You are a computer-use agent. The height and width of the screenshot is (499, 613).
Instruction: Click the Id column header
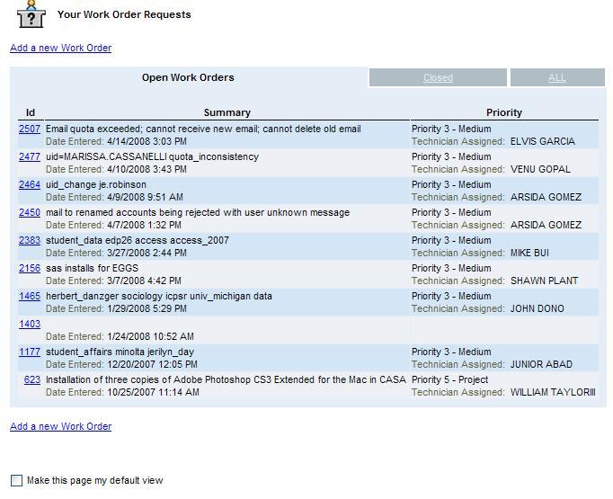(30, 113)
